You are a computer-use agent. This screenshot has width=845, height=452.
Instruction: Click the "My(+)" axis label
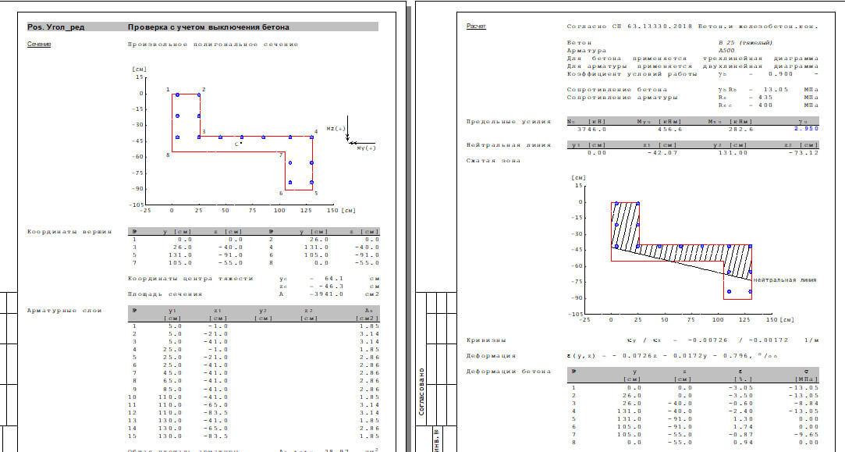click(x=366, y=148)
